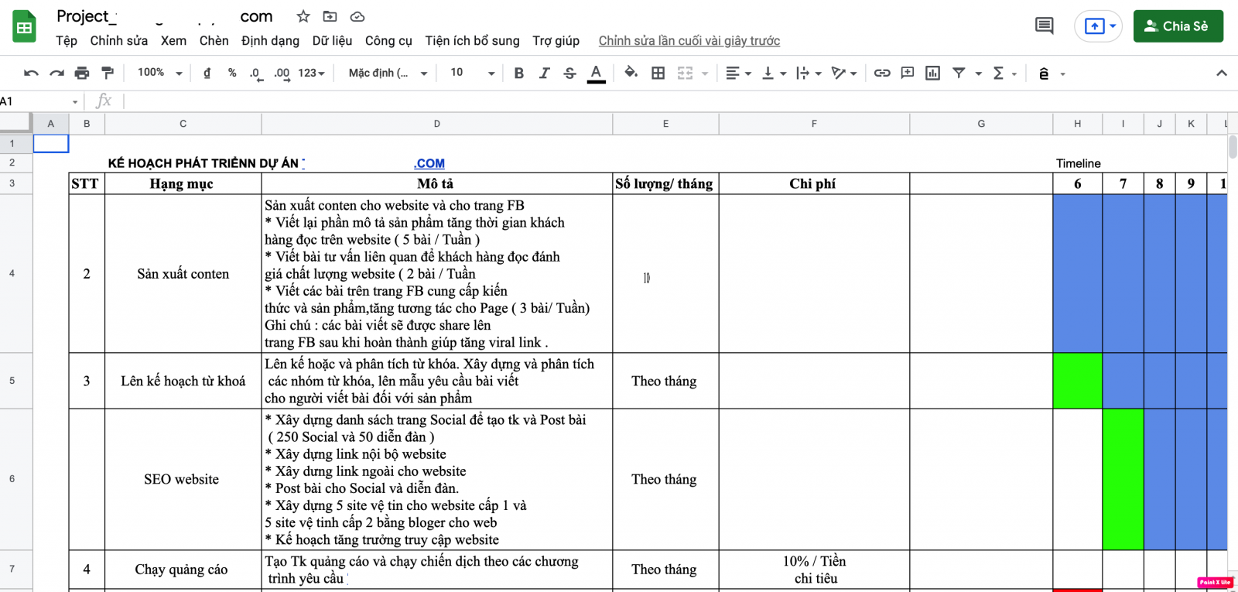Open the Định dạng menu
Viewport: 1238px width, 592px height.
(x=270, y=40)
